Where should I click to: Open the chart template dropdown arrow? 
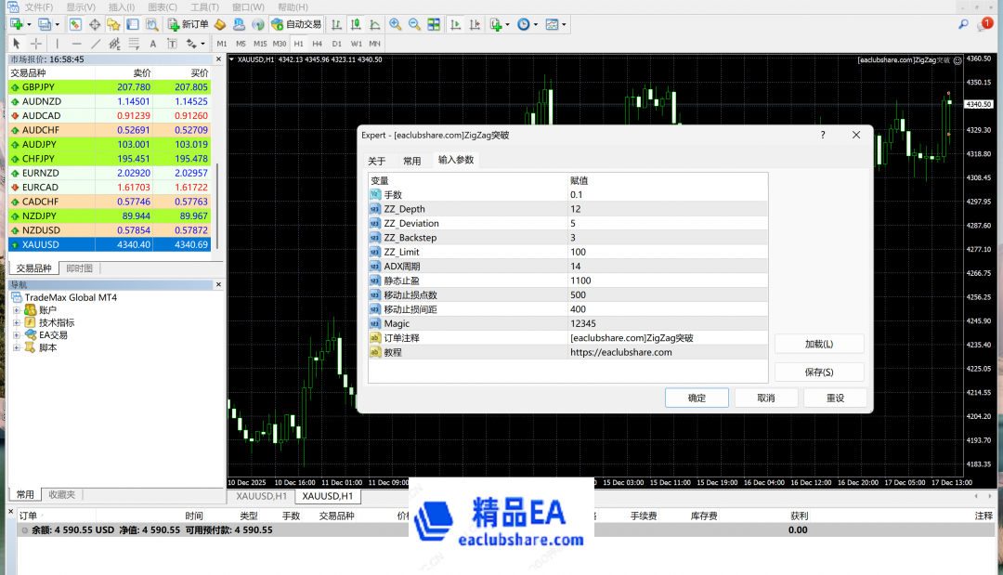point(565,24)
